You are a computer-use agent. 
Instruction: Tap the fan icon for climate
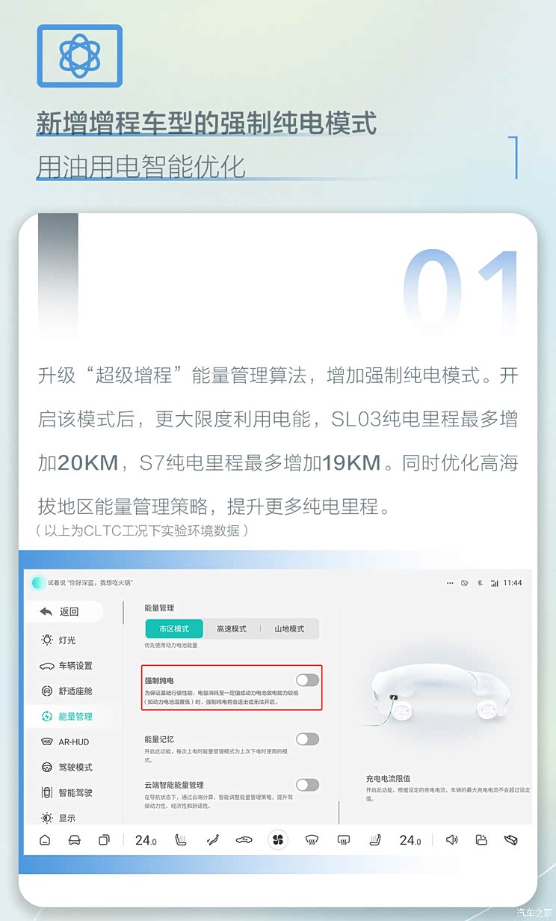278,840
